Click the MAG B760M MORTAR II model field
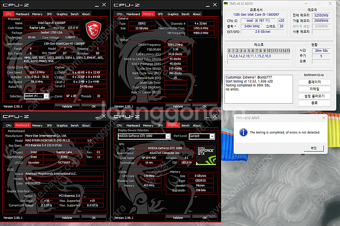The width and height of the screenshot is (340, 226). [50, 141]
